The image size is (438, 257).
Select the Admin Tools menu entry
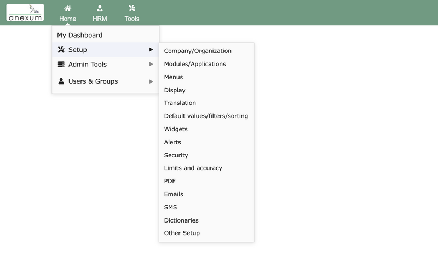106,64
